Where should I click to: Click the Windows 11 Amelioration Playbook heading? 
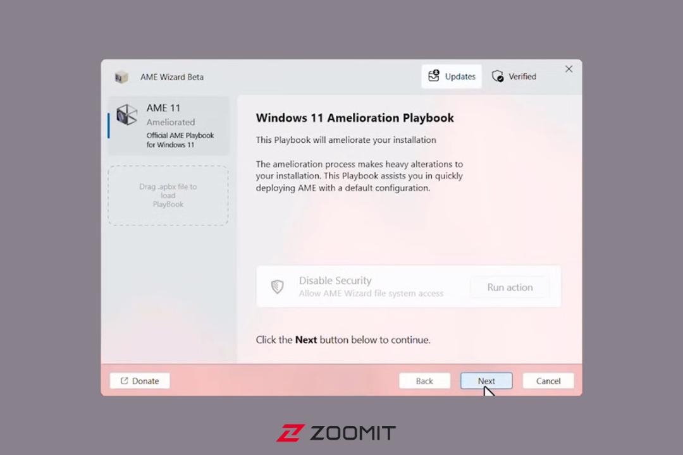[x=355, y=118]
